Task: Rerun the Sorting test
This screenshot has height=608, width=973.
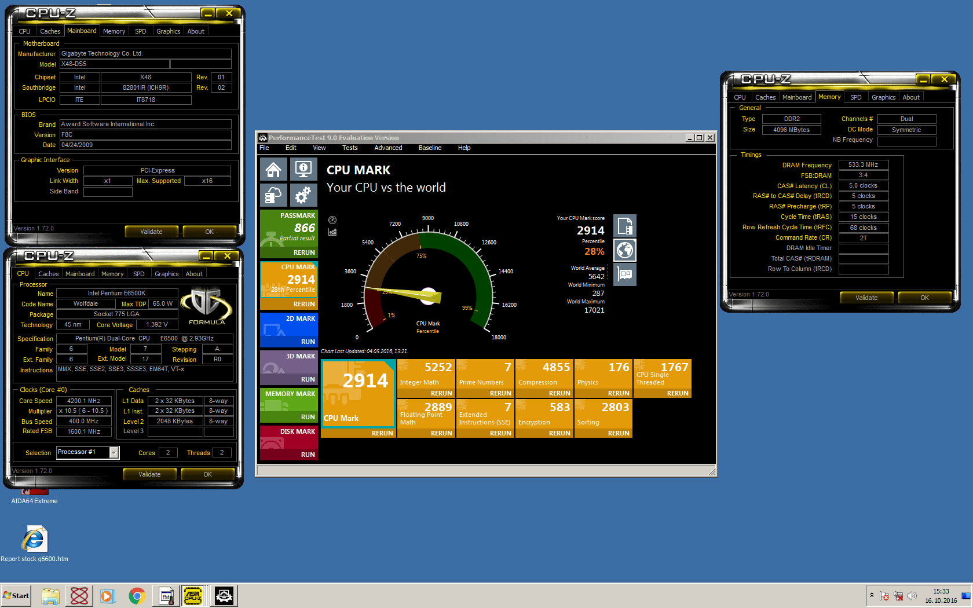Action: pos(619,433)
